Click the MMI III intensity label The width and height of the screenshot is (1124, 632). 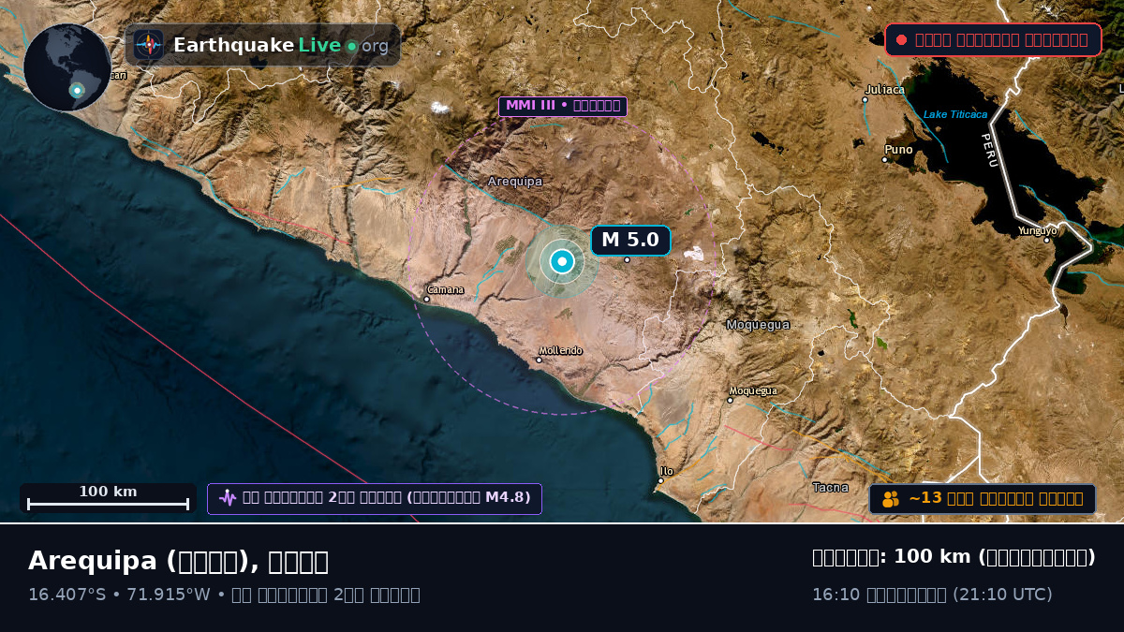563,106
